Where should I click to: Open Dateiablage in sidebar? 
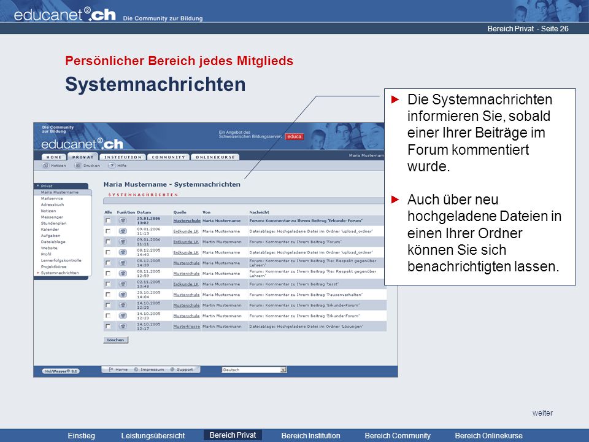pos(53,242)
